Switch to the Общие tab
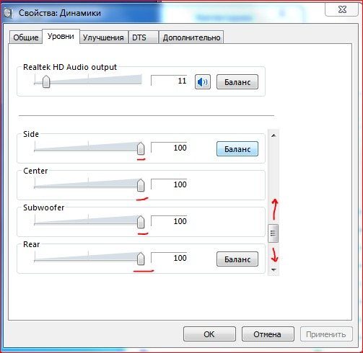 25,37
